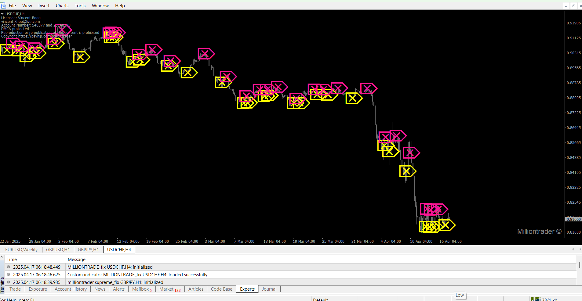Open the Insert menu

pyautogui.click(x=44, y=6)
